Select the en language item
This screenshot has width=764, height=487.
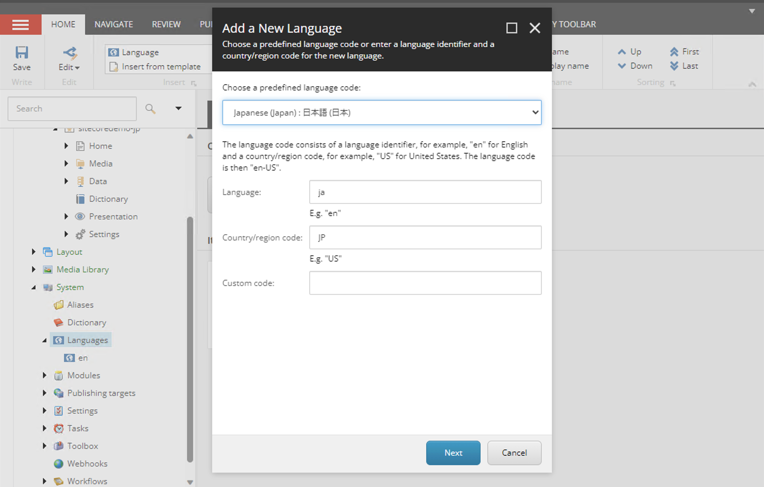click(76, 358)
